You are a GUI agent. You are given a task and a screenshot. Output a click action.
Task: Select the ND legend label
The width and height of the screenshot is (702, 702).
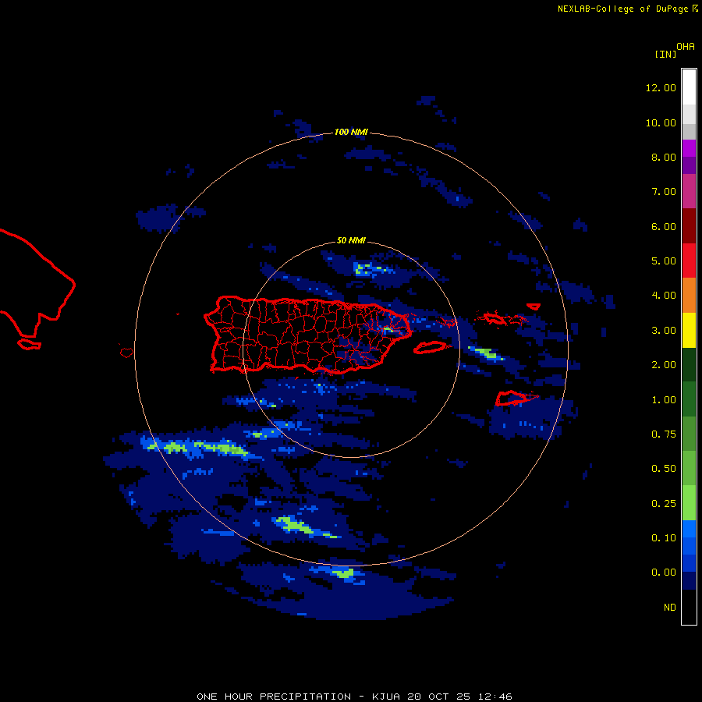[x=670, y=608]
